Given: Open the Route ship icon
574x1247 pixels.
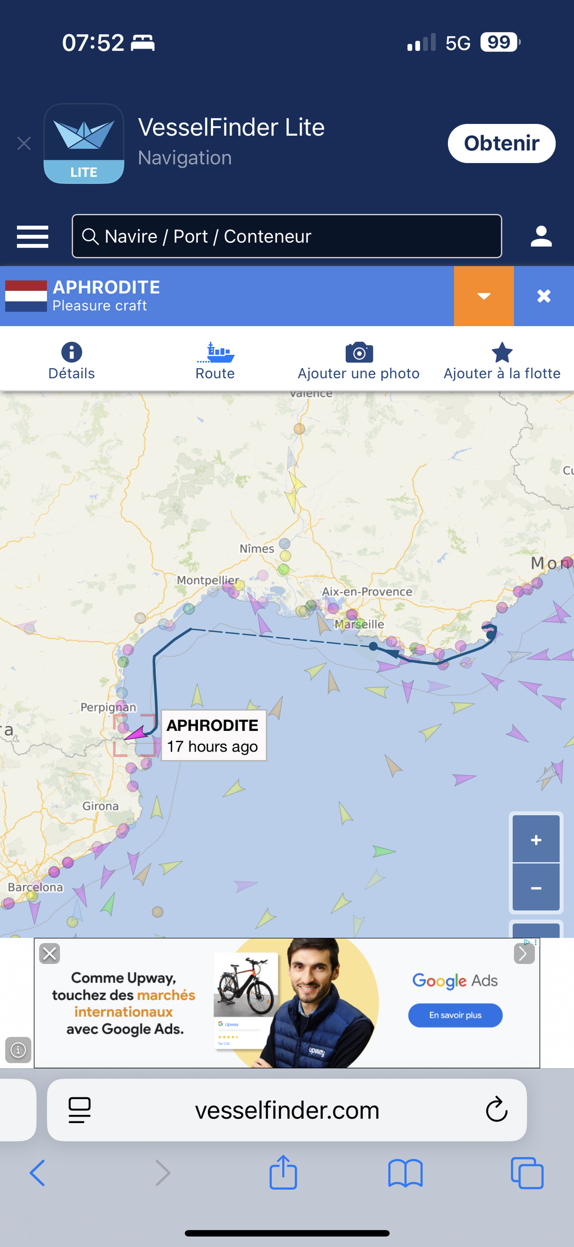Looking at the screenshot, I should 215,353.
